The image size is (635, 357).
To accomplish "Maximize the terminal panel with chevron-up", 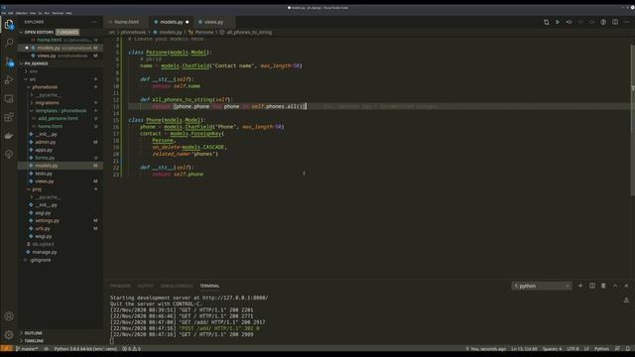I will click(x=615, y=286).
